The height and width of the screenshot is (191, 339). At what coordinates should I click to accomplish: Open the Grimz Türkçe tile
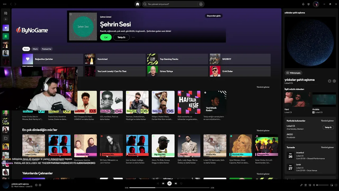pos(178,71)
